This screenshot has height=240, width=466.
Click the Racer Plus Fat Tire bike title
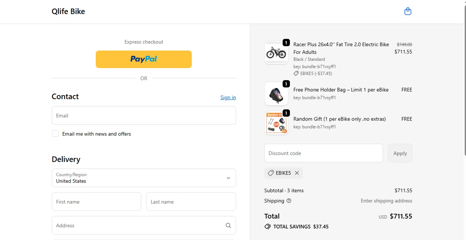pos(341,48)
